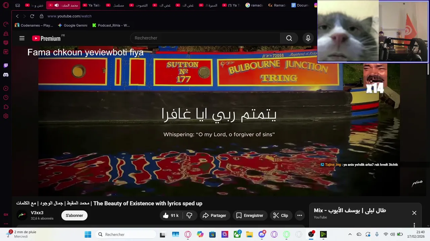Expand the three-dot menu at the sidebar bottom
The width and height of the screenshot is (430, 241).
6,224
